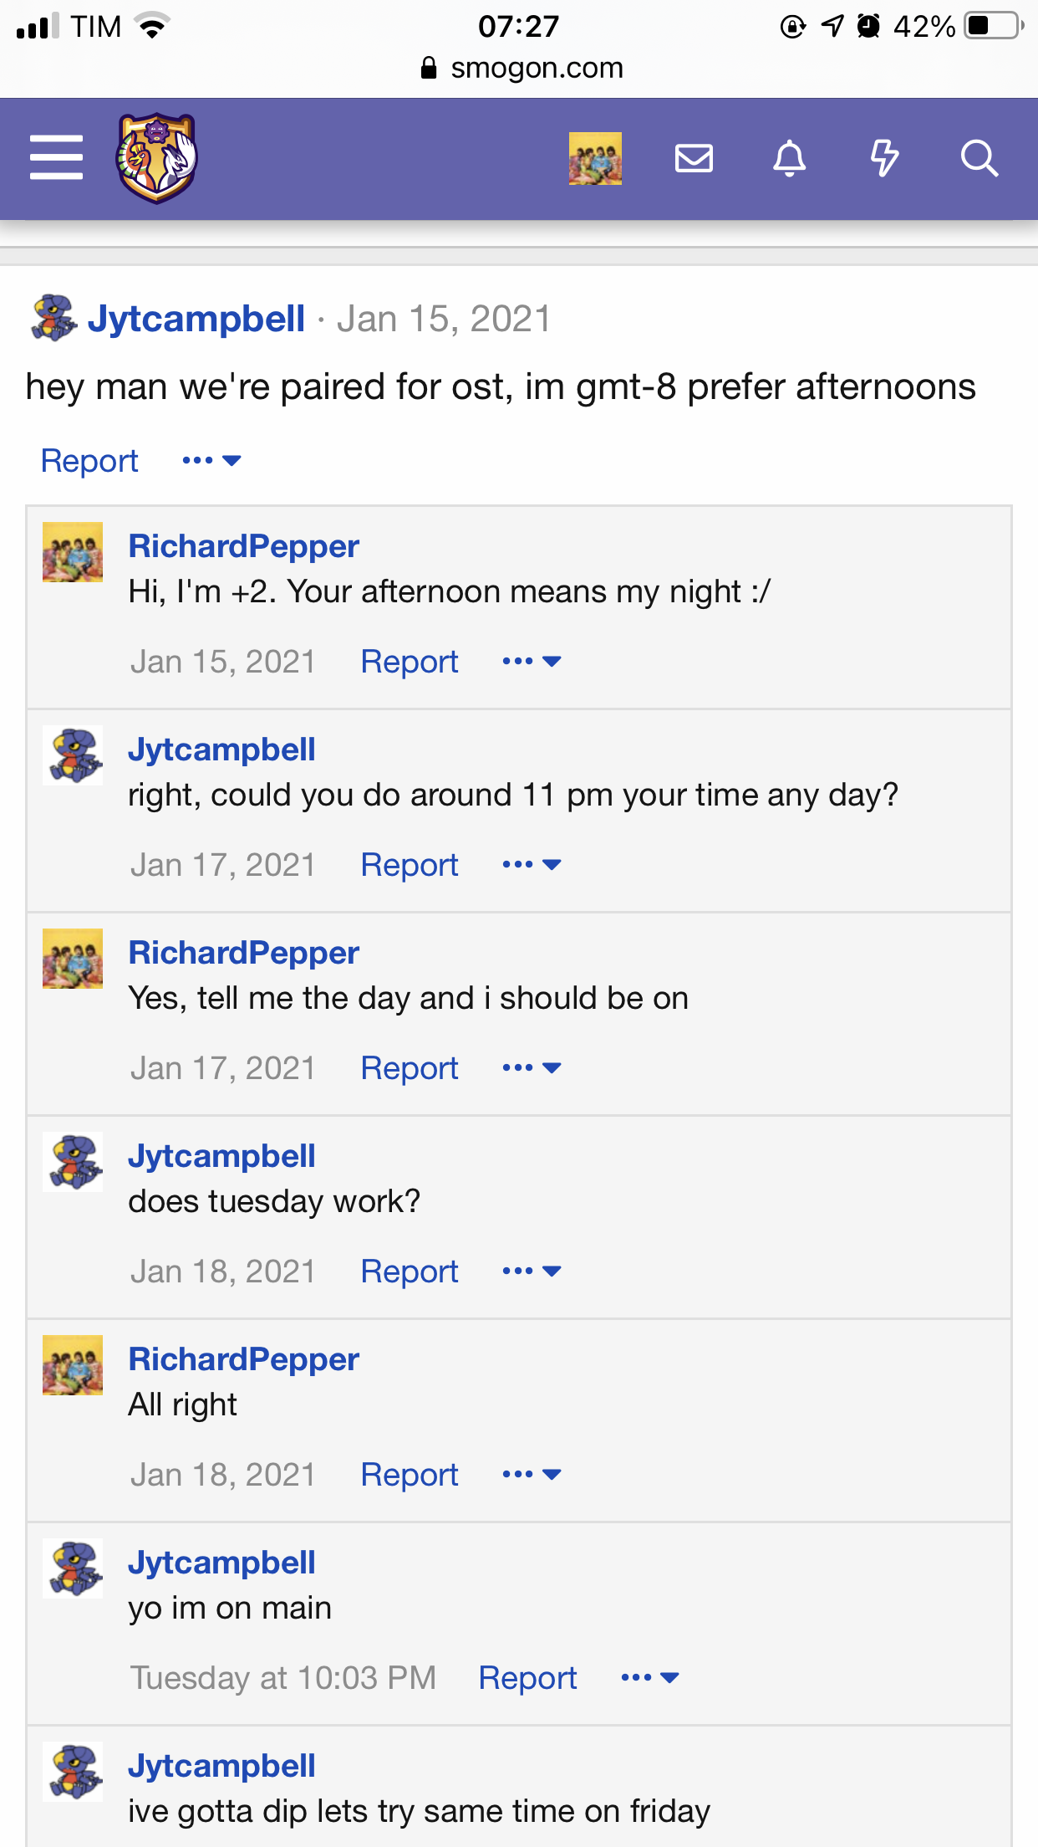
Task: Open Jytcampbell's Garchomp avatar beside top post
Action: [54, 318]
